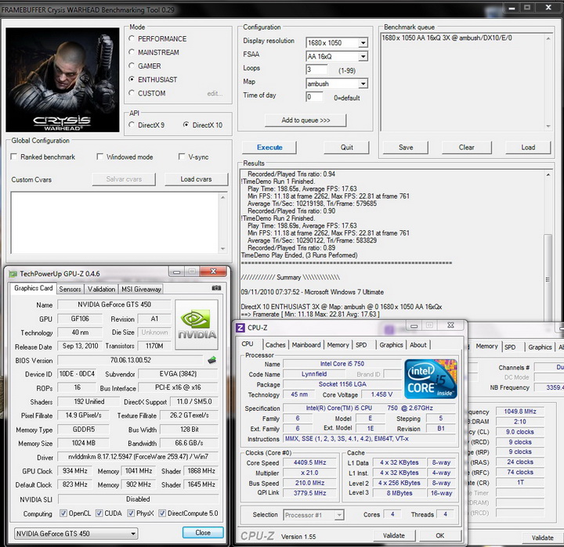Click the GPU-Z screenshot camera icon
This screenshot has width=564, height=547.
(216, 288)
